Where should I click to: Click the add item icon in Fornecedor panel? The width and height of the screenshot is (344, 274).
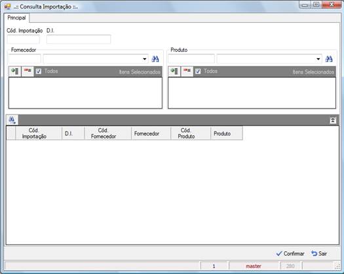point(15,71)
